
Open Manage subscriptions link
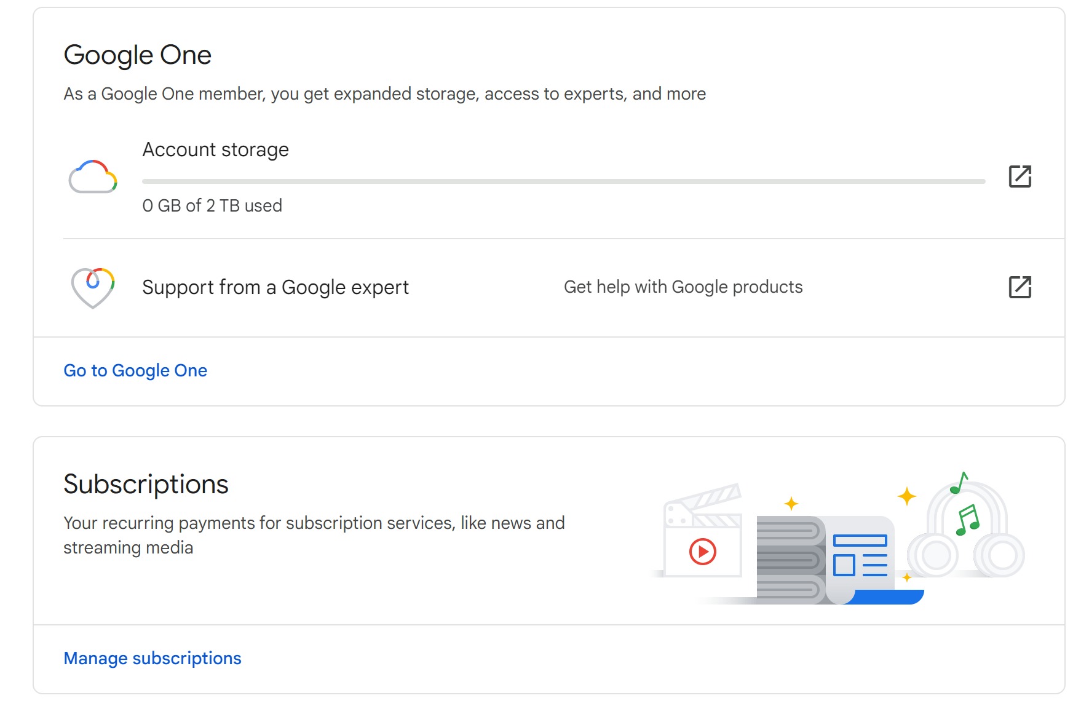(152, 659)
